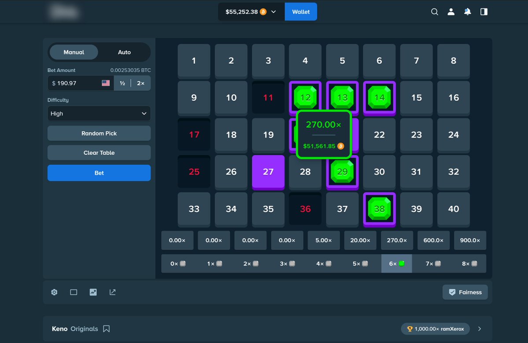Screen dimensions: 528x343
Task: Click the US flag currency icon
Action: (x=106, y=83)
